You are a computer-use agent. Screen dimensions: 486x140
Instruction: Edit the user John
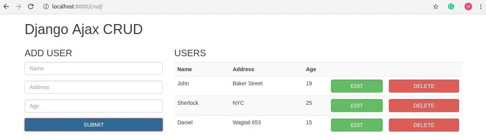pos(357,86)
